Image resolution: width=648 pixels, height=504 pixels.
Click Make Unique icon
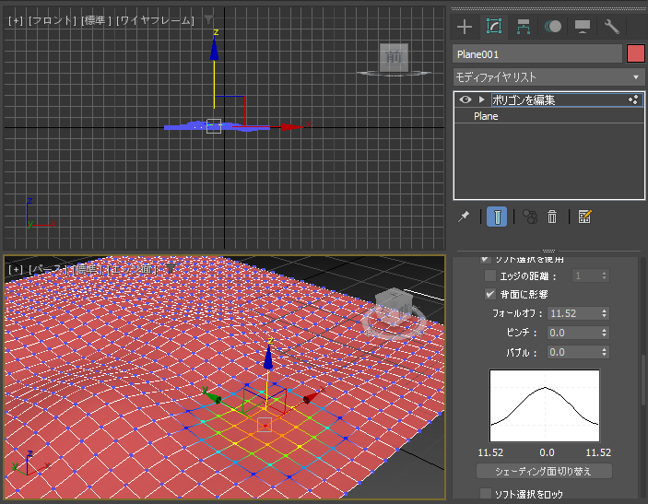(530, 217)
